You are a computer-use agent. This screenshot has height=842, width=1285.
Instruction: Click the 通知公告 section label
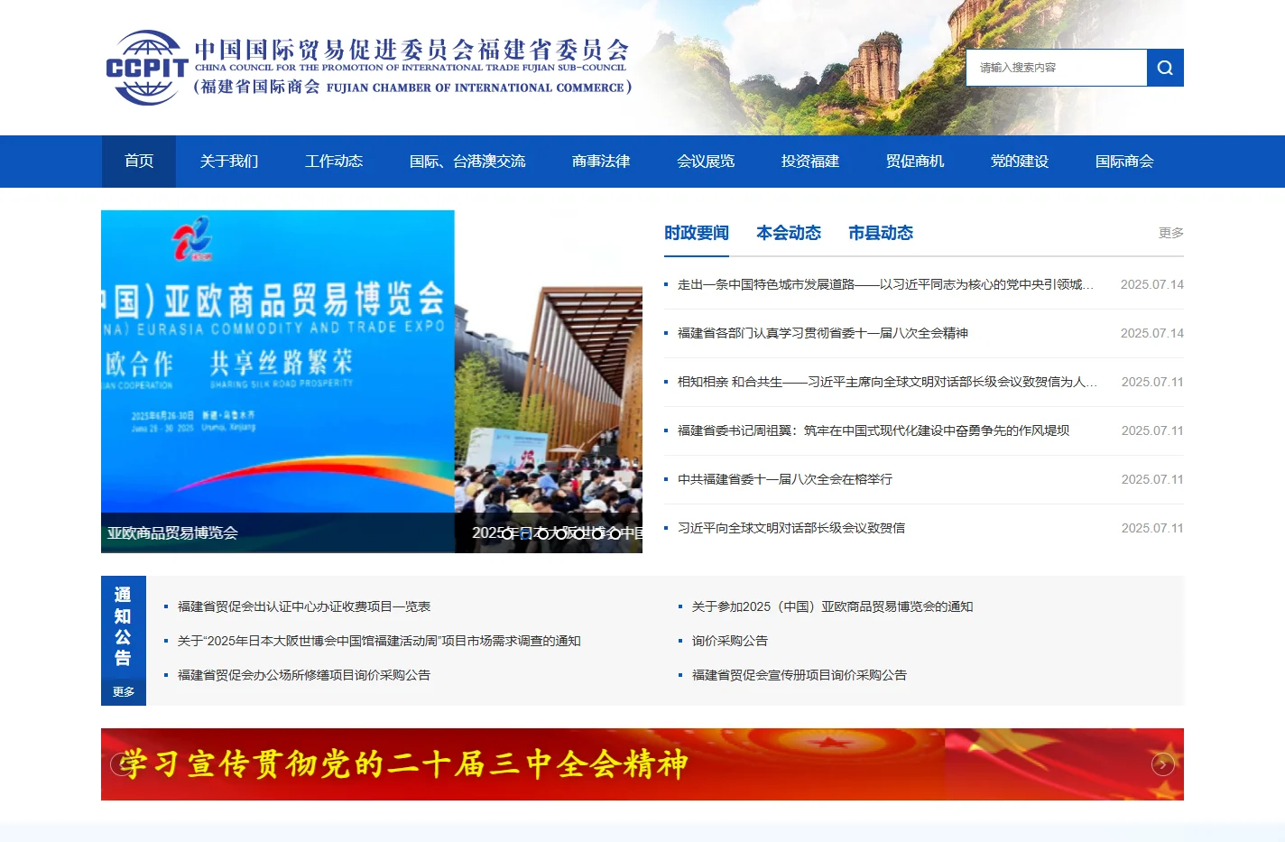point(124,626)
